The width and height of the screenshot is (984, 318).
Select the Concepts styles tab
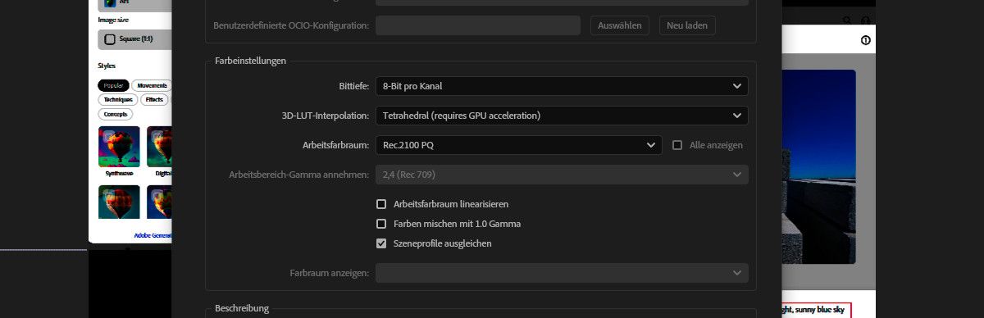point(116,114)
